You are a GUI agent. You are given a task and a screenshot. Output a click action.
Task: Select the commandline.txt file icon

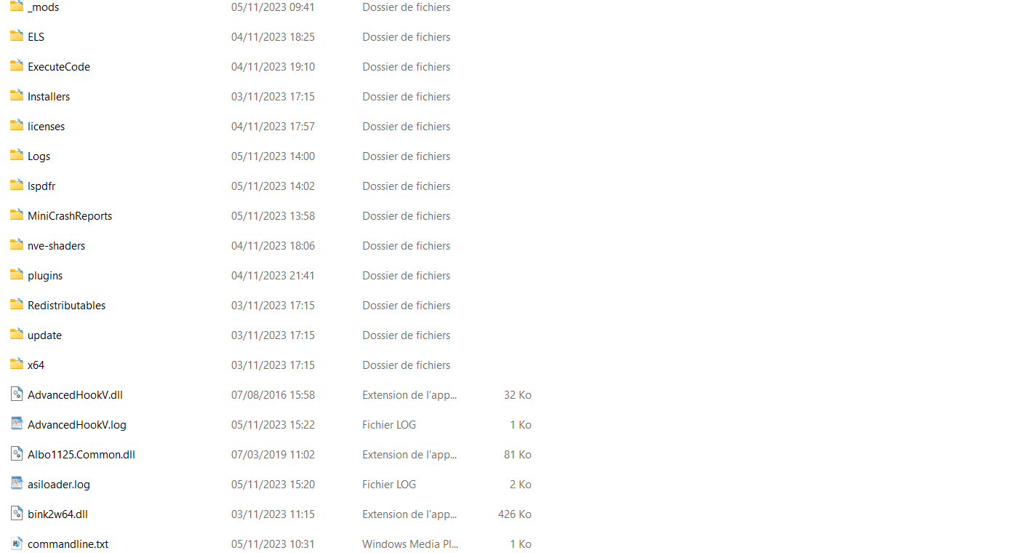coord(17,544)
